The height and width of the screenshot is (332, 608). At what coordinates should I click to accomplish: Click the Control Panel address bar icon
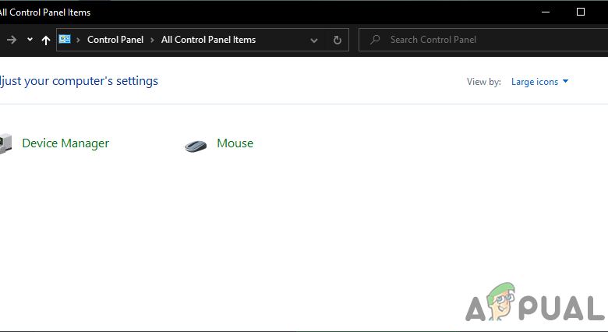[x=65, y=40]
